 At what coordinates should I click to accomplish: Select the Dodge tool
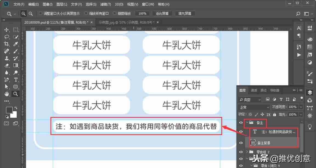(x=16, y=72)
